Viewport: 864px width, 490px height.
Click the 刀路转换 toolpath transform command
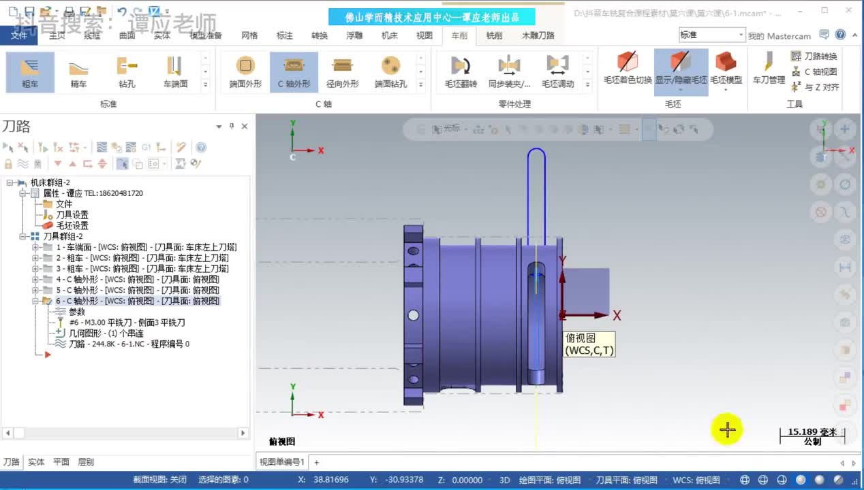[814, 56]
